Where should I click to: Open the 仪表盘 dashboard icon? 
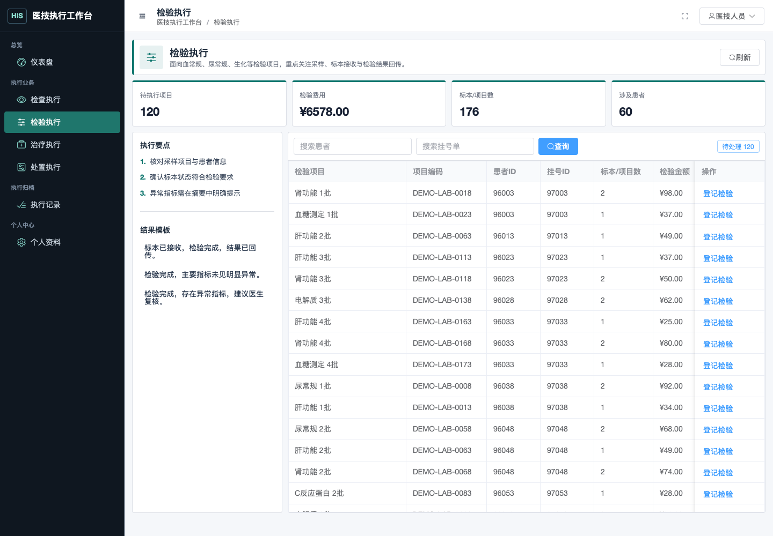21,62
